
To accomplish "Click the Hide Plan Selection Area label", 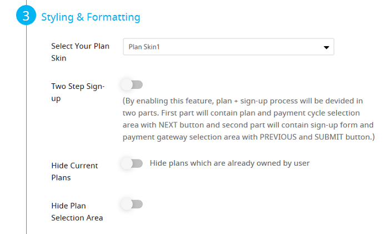I will pyautogui.click(x=77, y=212).
